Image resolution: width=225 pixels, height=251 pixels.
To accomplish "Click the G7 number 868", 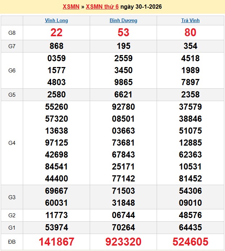I will tap(56, 46).
